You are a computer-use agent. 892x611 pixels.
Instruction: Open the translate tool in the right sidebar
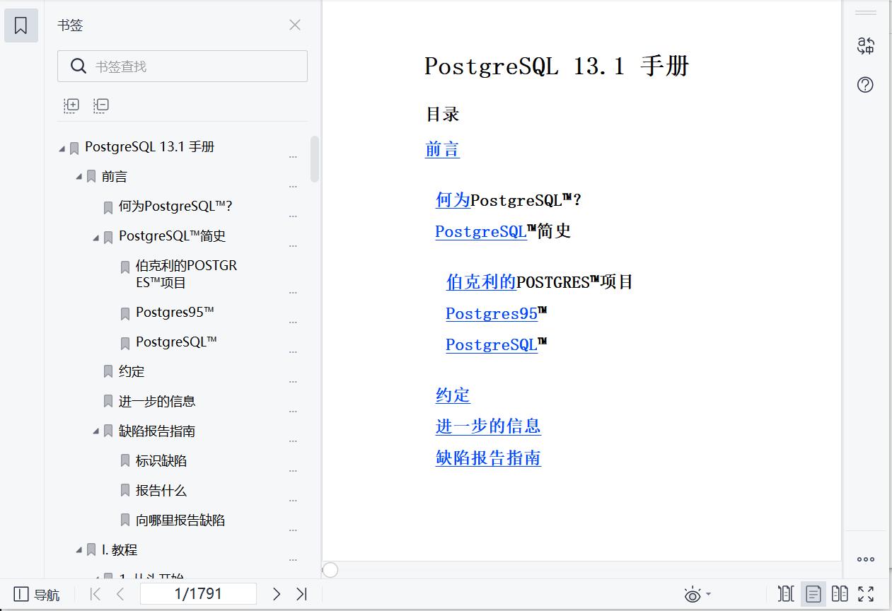(865, 46)
